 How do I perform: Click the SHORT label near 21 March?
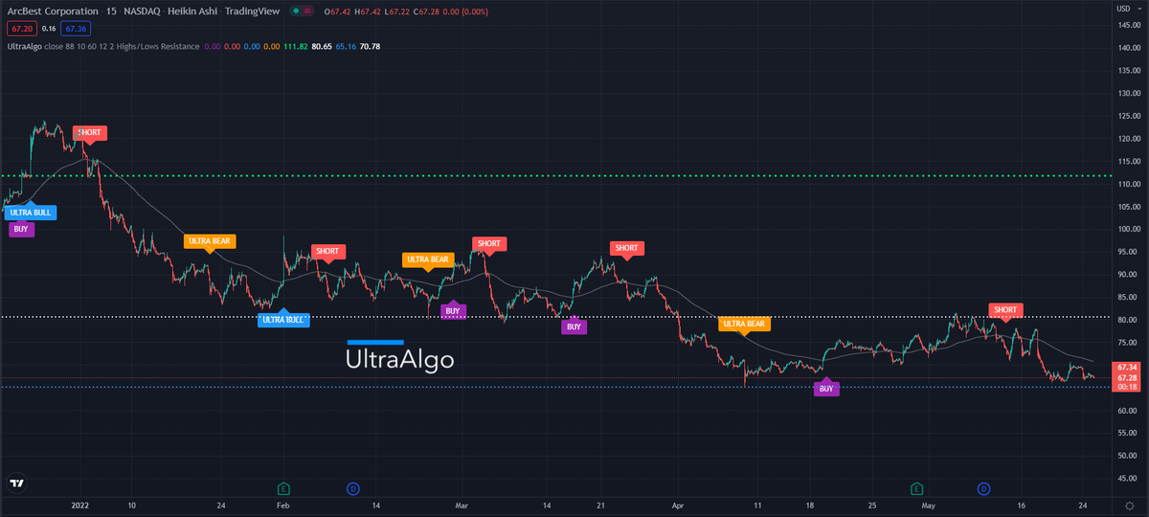[x=626, y=248]
